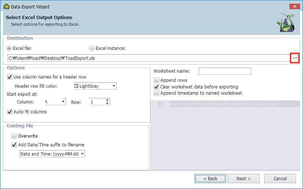
Task: Disable Auto fit columns checkbox
Action: coord(10,112)
